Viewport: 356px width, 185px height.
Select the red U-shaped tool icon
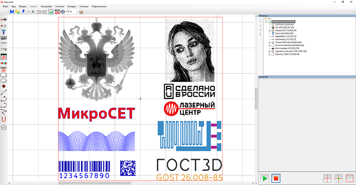4,119
